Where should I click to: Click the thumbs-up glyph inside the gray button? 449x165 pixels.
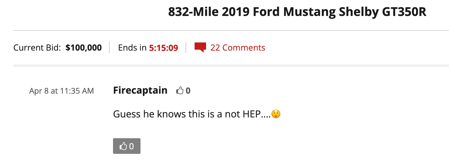123,146
